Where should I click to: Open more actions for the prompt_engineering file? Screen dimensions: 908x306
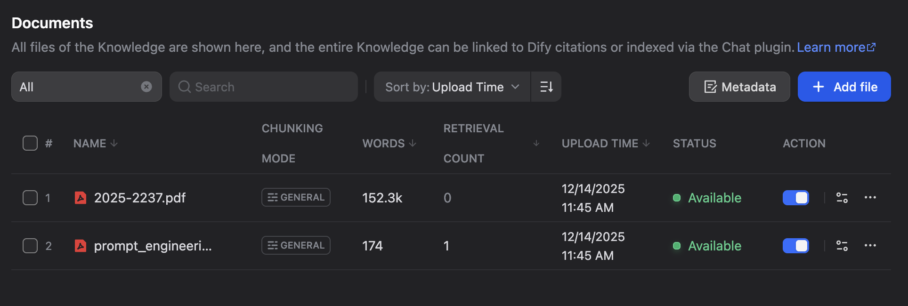tap(870, 246)
